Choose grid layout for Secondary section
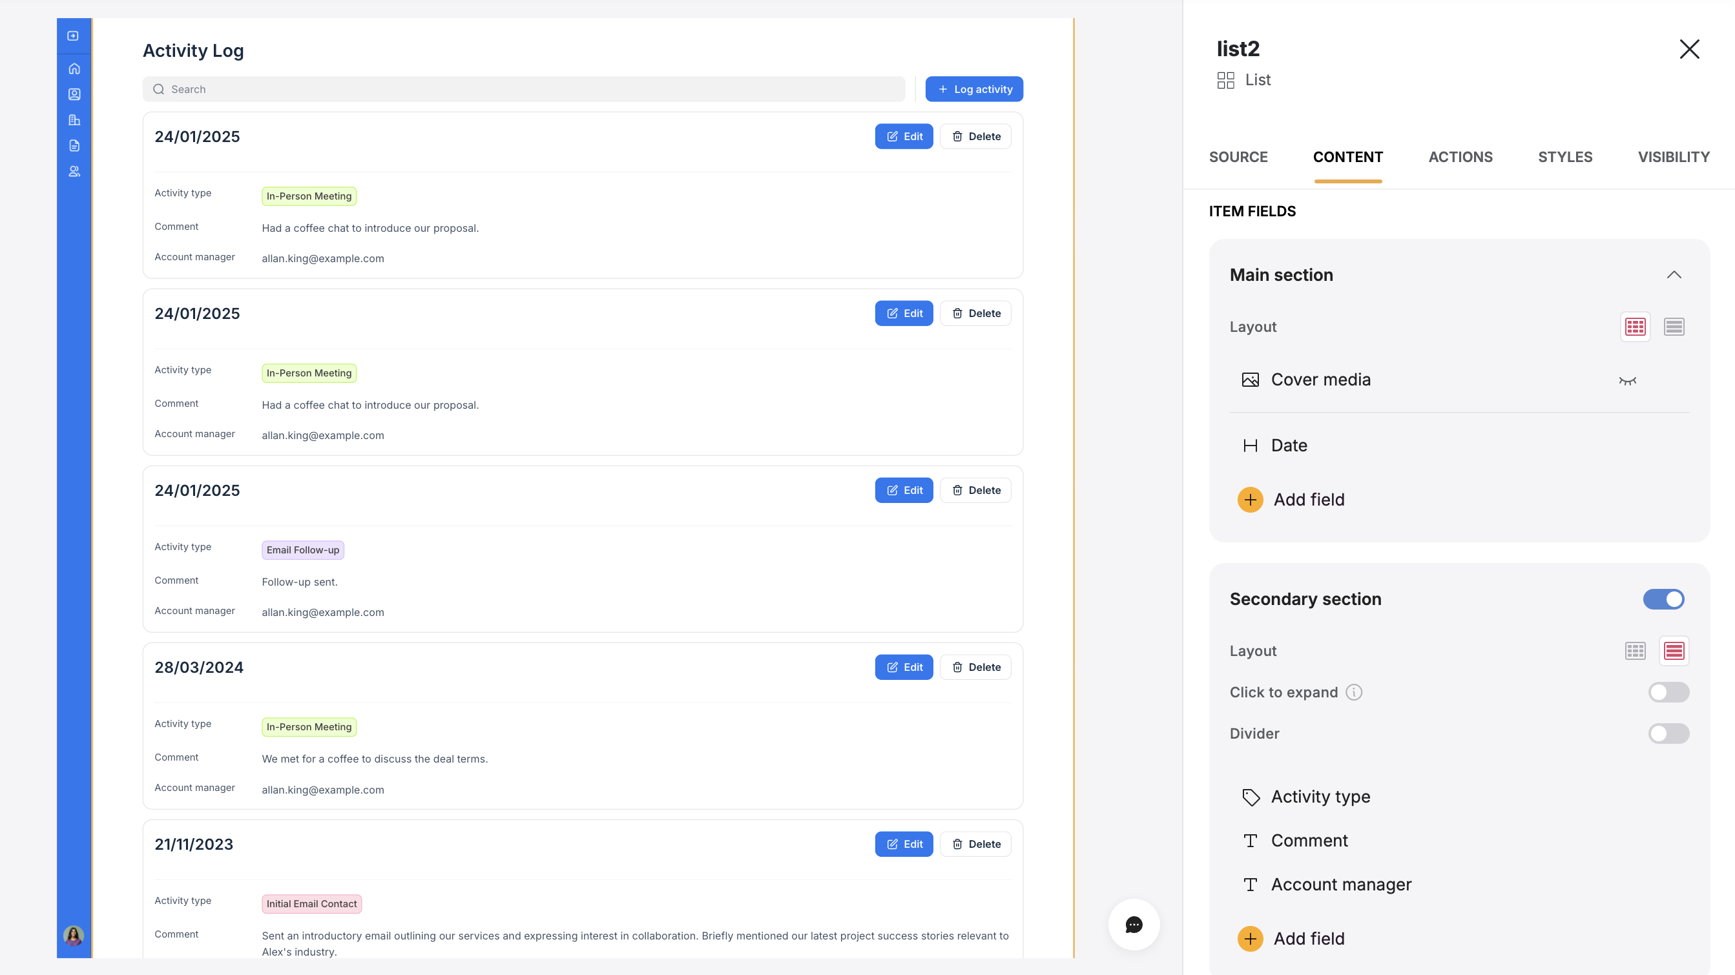The height and width of the screenshot is (975, 1735). (x=1635, y=650)
